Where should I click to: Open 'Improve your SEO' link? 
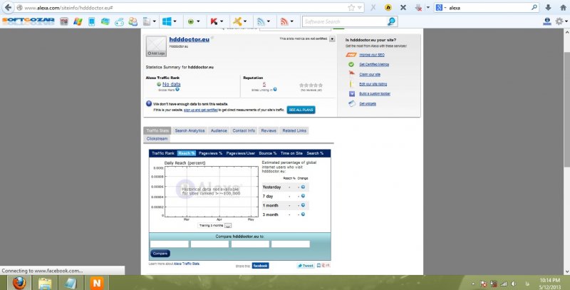(x=372, y=55)
